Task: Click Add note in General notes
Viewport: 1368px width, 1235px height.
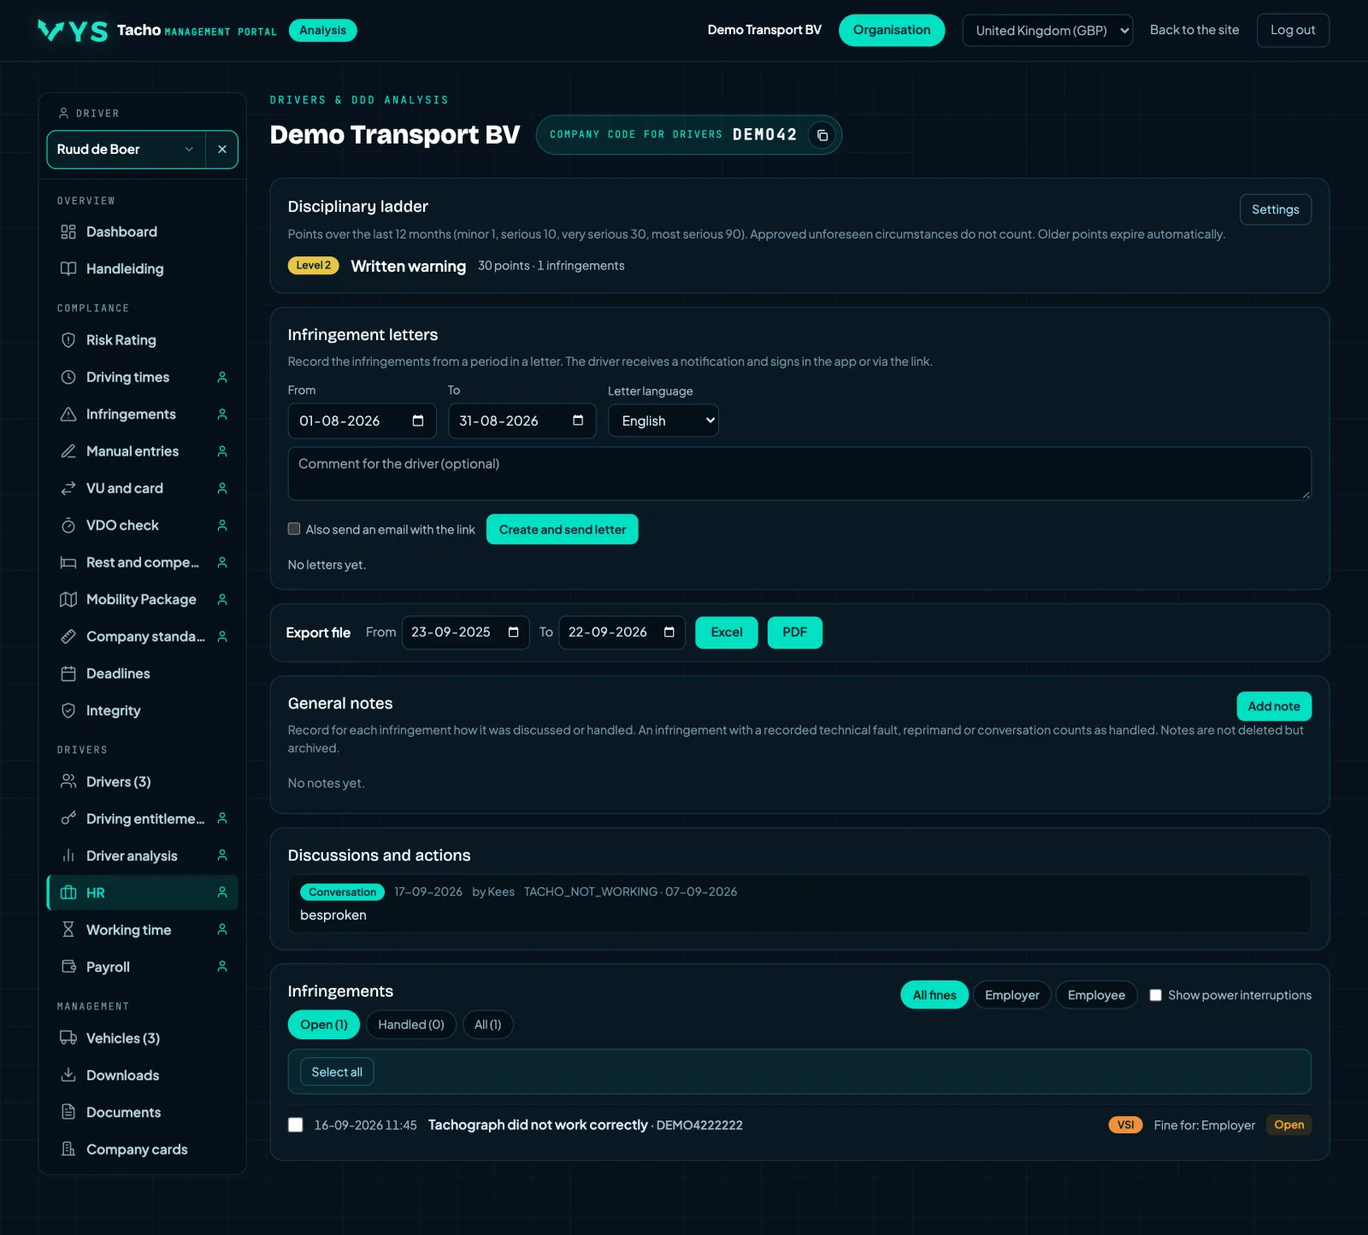Action: (1274, 706)
